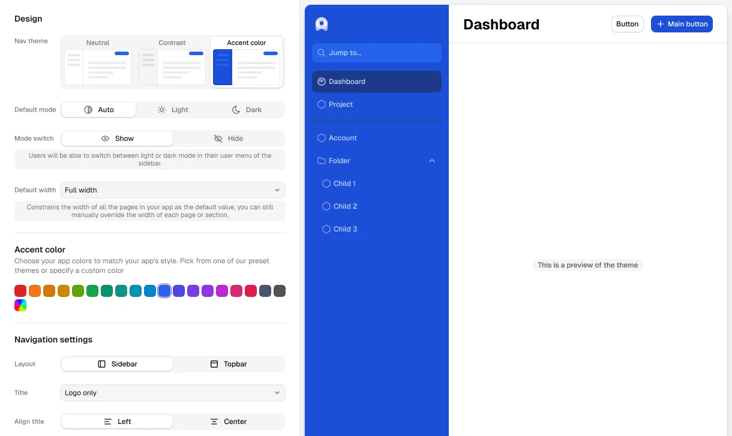
Task: Click the Accent color section heading
Action: click(40, 249)
